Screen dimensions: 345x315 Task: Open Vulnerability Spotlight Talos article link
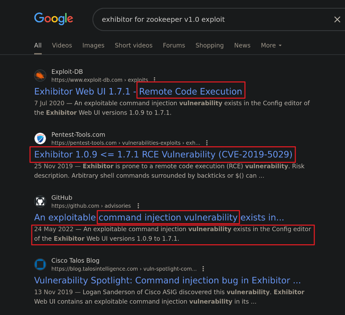point(167,280)
